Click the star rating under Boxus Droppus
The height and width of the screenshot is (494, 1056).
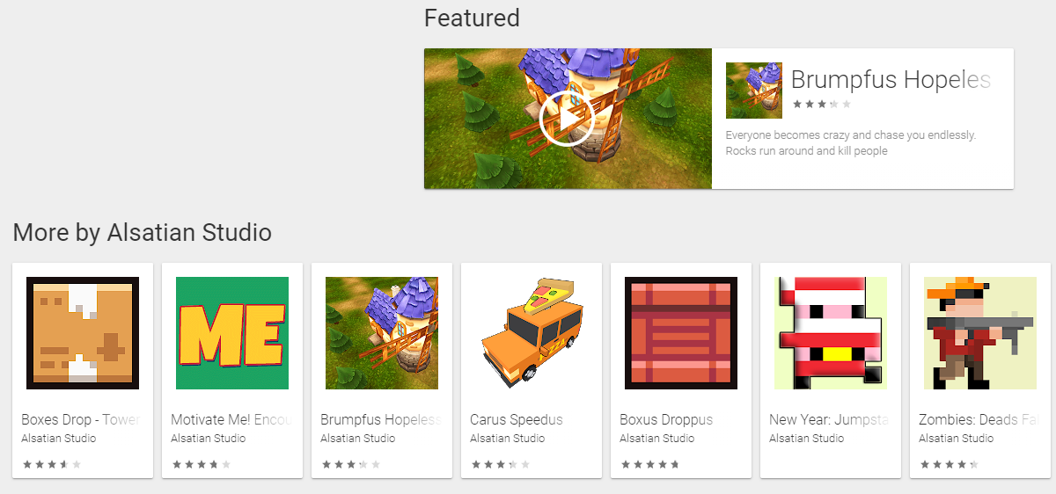[649, 464]
